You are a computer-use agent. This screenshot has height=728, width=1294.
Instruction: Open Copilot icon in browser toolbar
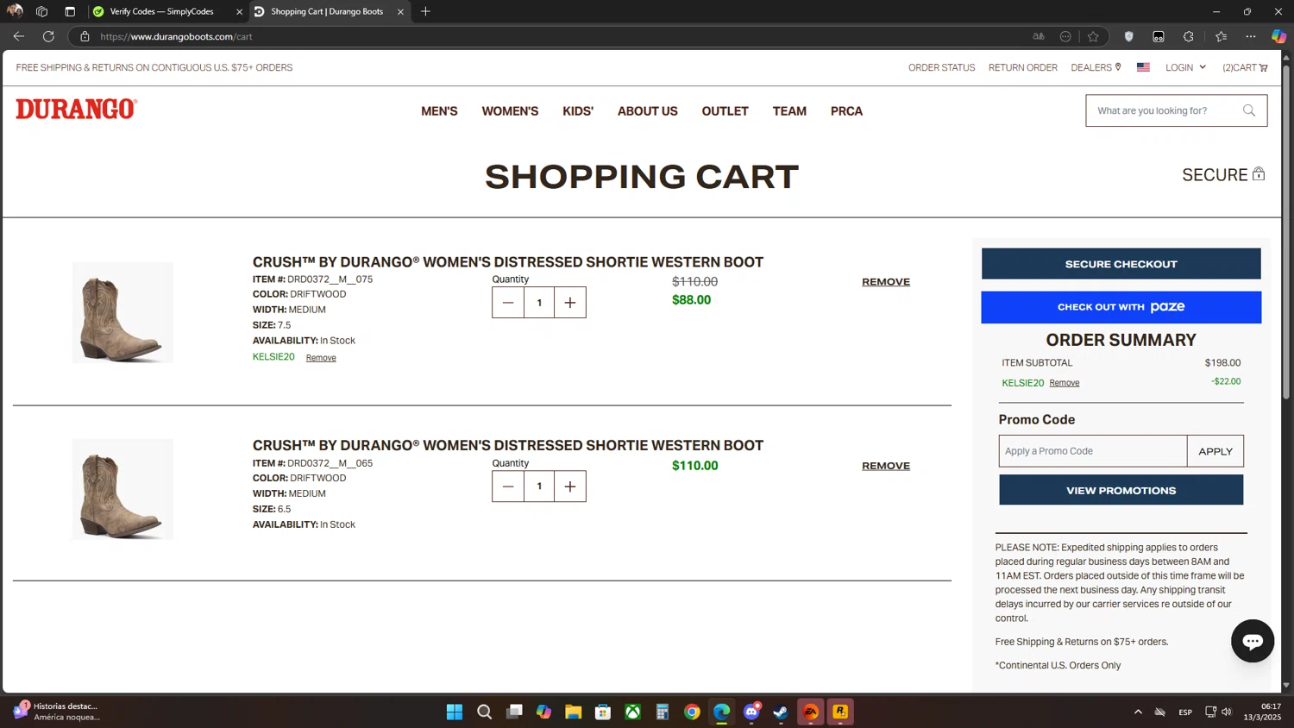coord(1278,36)
